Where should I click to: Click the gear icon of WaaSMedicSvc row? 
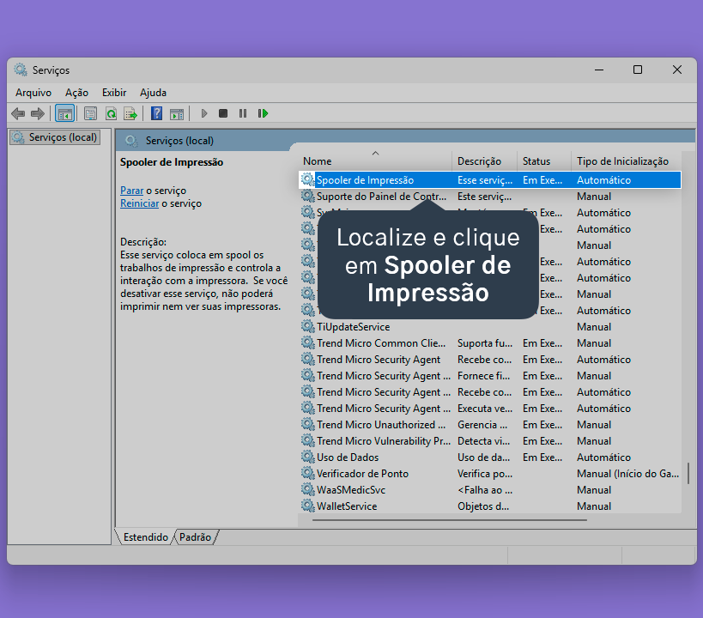click(x=307, y=489)
